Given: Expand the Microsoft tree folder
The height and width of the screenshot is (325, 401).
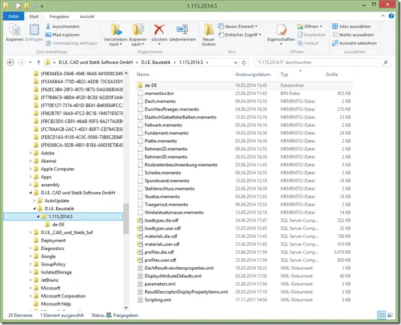Looking at the screenshot, I should (31, 288).
